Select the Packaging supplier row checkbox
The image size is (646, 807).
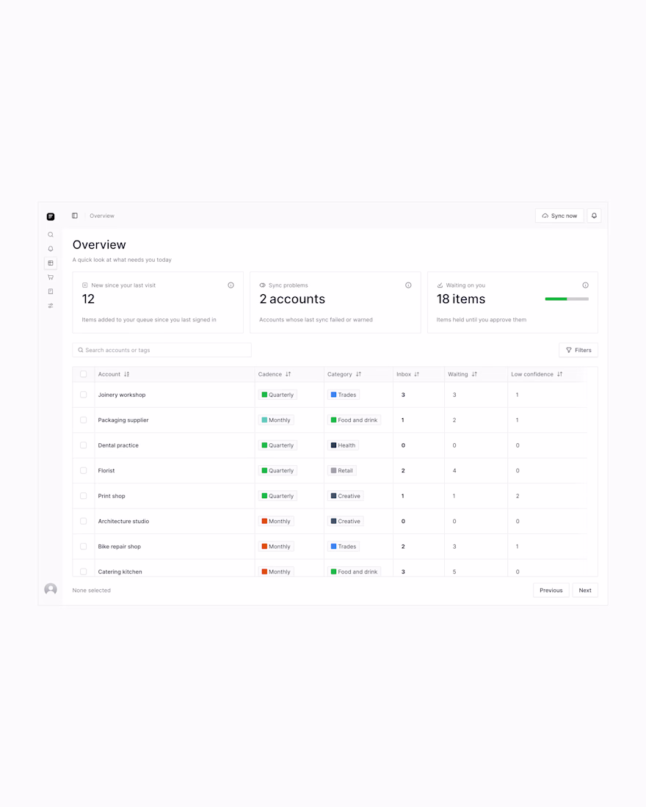(x=84, y=420)
